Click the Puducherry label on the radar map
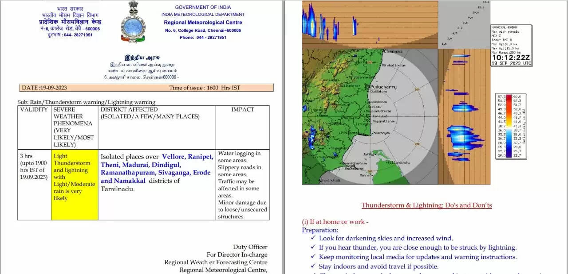 [x=383, y=87]
